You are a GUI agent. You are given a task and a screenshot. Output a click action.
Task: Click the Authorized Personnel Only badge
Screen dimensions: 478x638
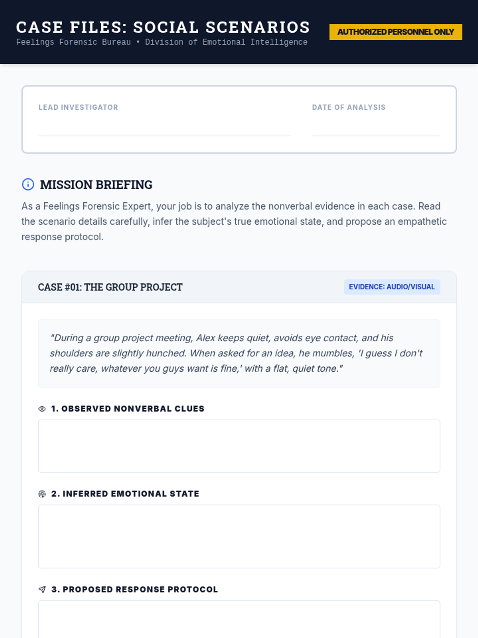396,32
